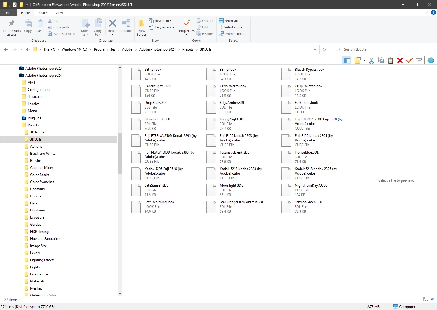Click Program Files in breadcrumb
This screenshot has height=310, width=437.
pyautogui.click(x=105, y=49)
